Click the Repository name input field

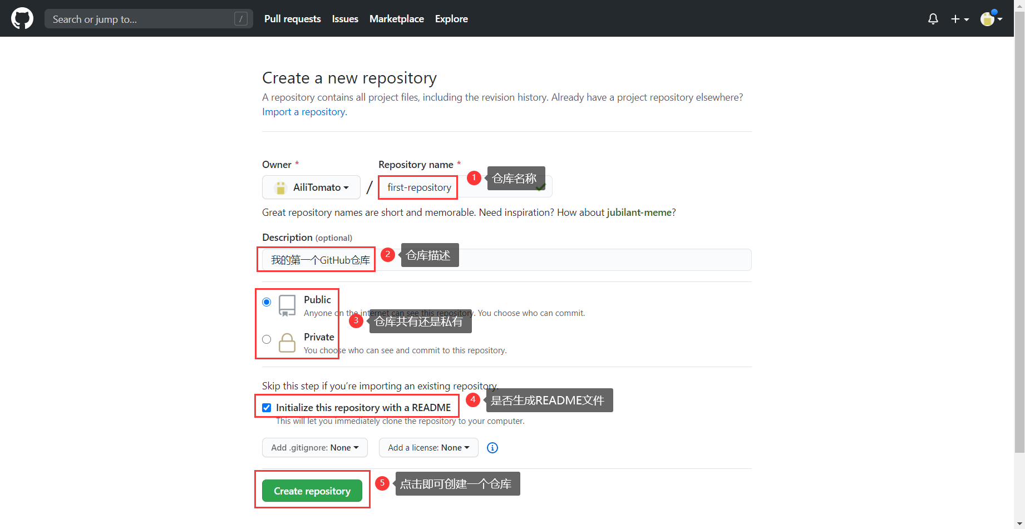tap(465, 187)
